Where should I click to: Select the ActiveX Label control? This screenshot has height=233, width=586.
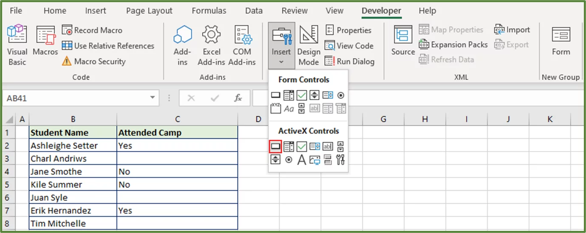coord(302,160)
